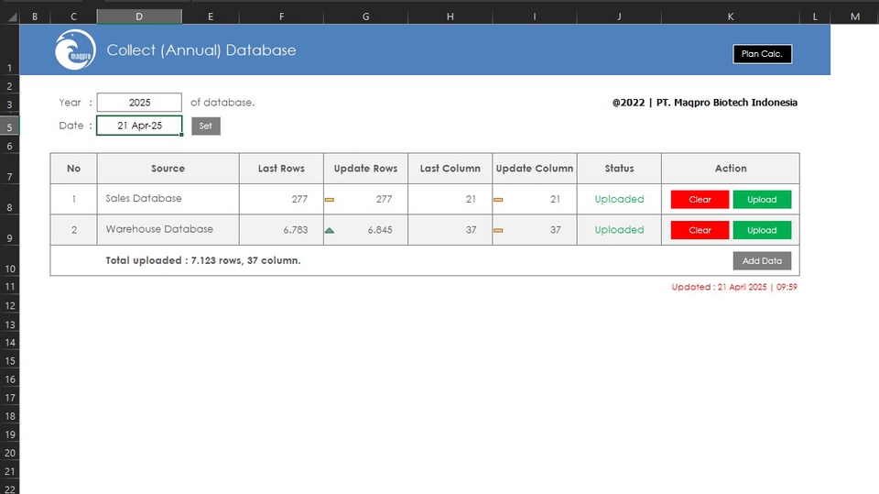The height and width of the screenshot is (494, 879).
Task: Click Warehouse Database update column indicator icon
Action: click(x=498, y=230)
